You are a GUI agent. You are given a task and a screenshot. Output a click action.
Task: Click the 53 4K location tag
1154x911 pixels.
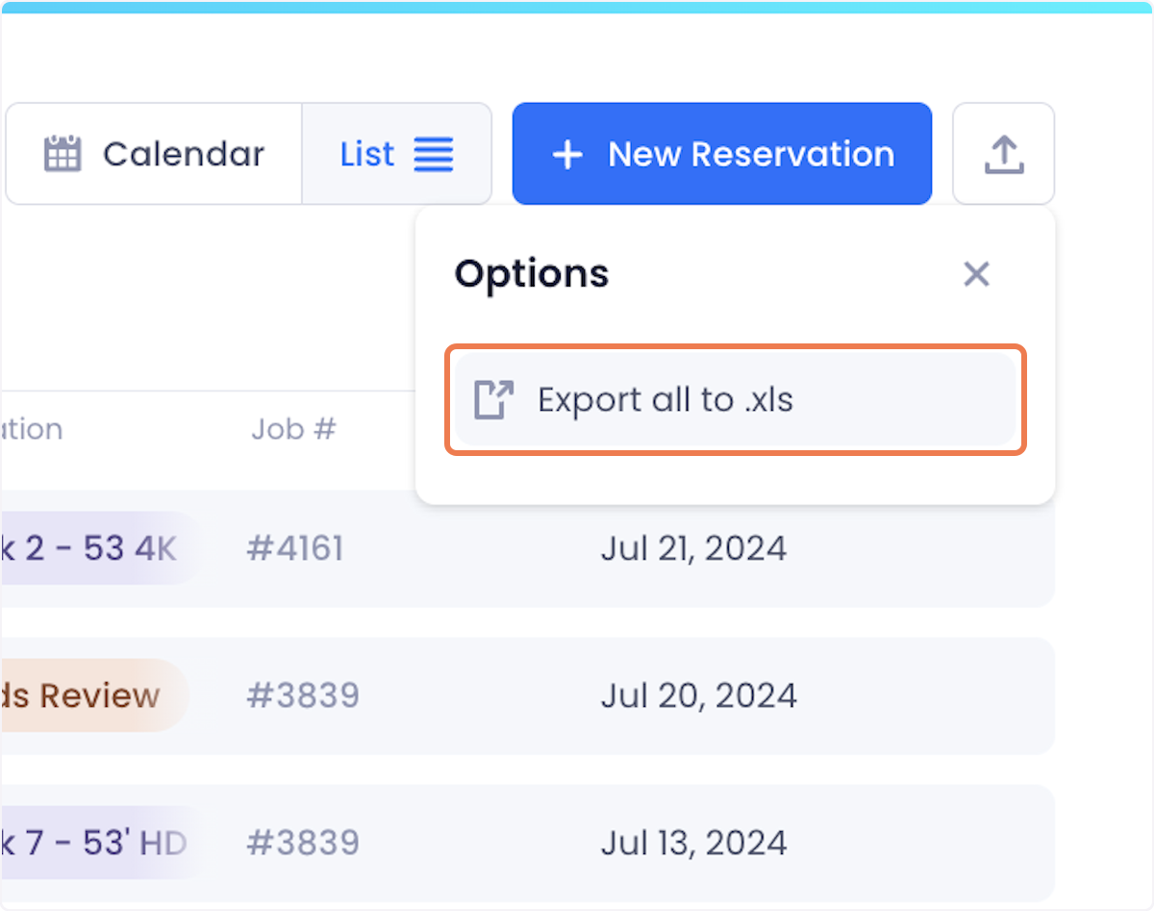(x=99, y=548)
